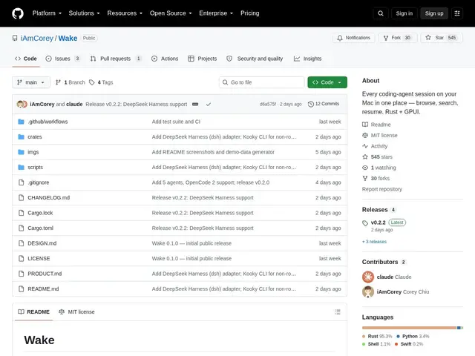Open the scripts folder
This screenshot has width=475, height=356.
pyautogui.click(x=35, y=167)
